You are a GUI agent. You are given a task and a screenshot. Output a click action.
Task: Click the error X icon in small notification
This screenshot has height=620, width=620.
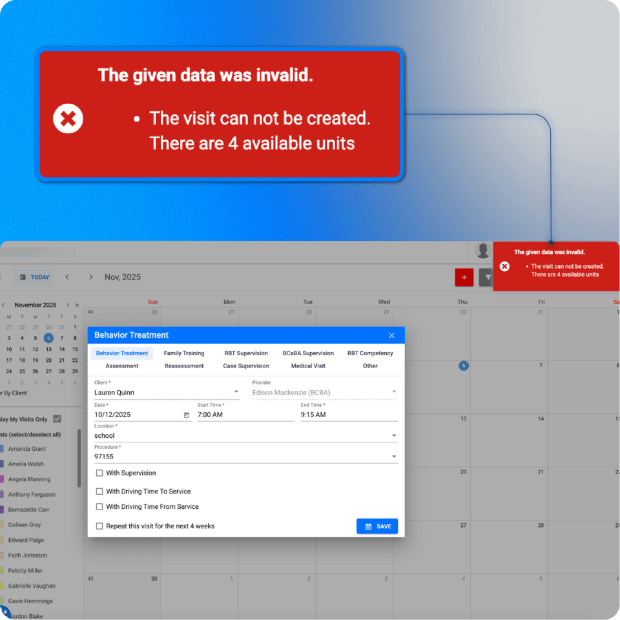504,266
